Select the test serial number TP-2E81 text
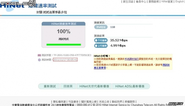185x106 pixels. coord(72,55)
